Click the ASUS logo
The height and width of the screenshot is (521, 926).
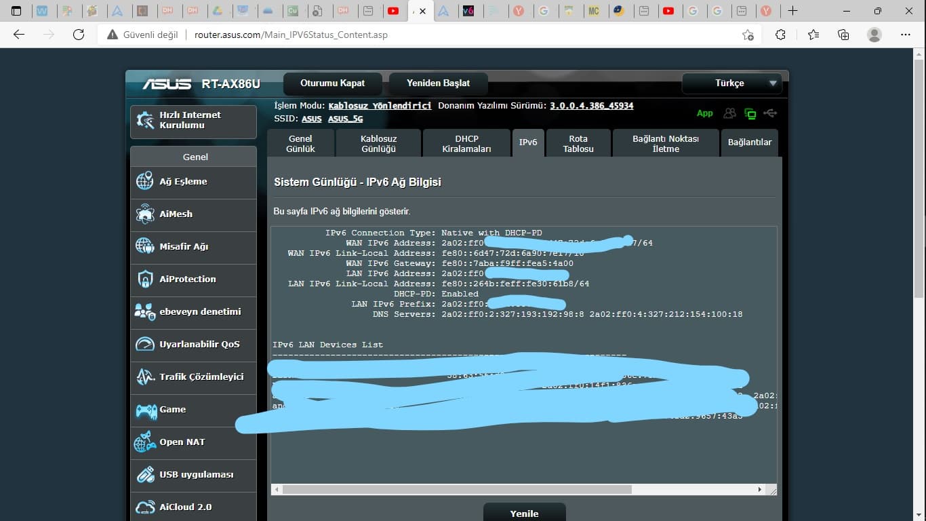[x=167, y=84]
